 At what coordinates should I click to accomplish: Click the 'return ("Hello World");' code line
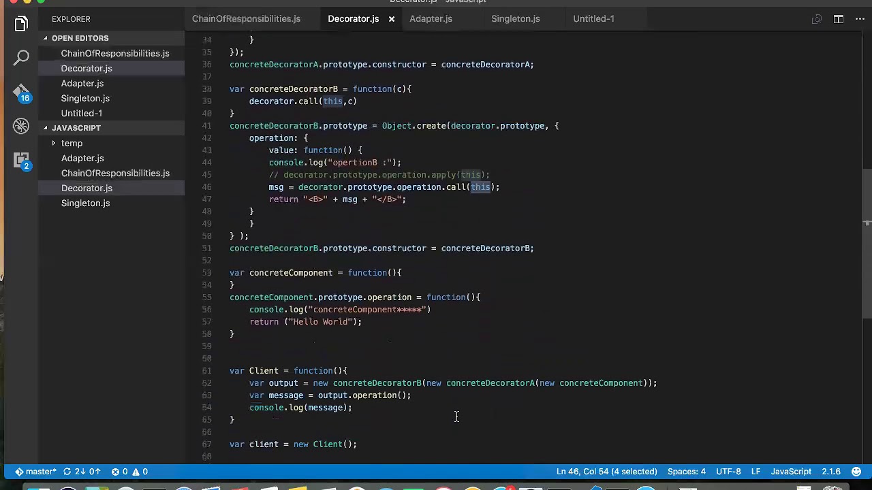point(305,322)
